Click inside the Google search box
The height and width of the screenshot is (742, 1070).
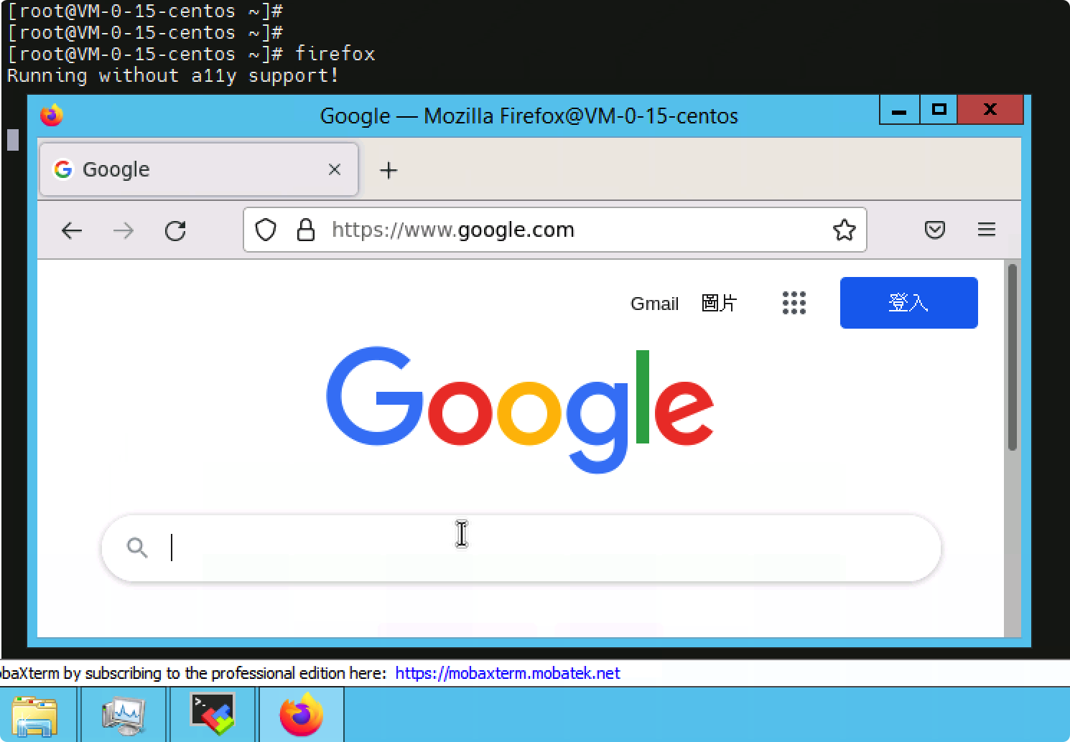pos(521,548)
